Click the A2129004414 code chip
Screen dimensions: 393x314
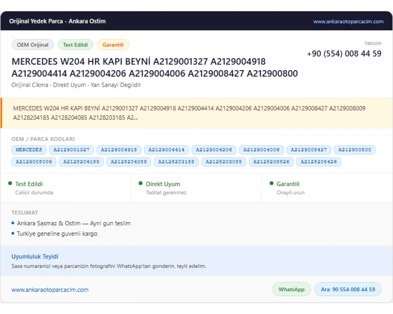[x=166, y=150]
